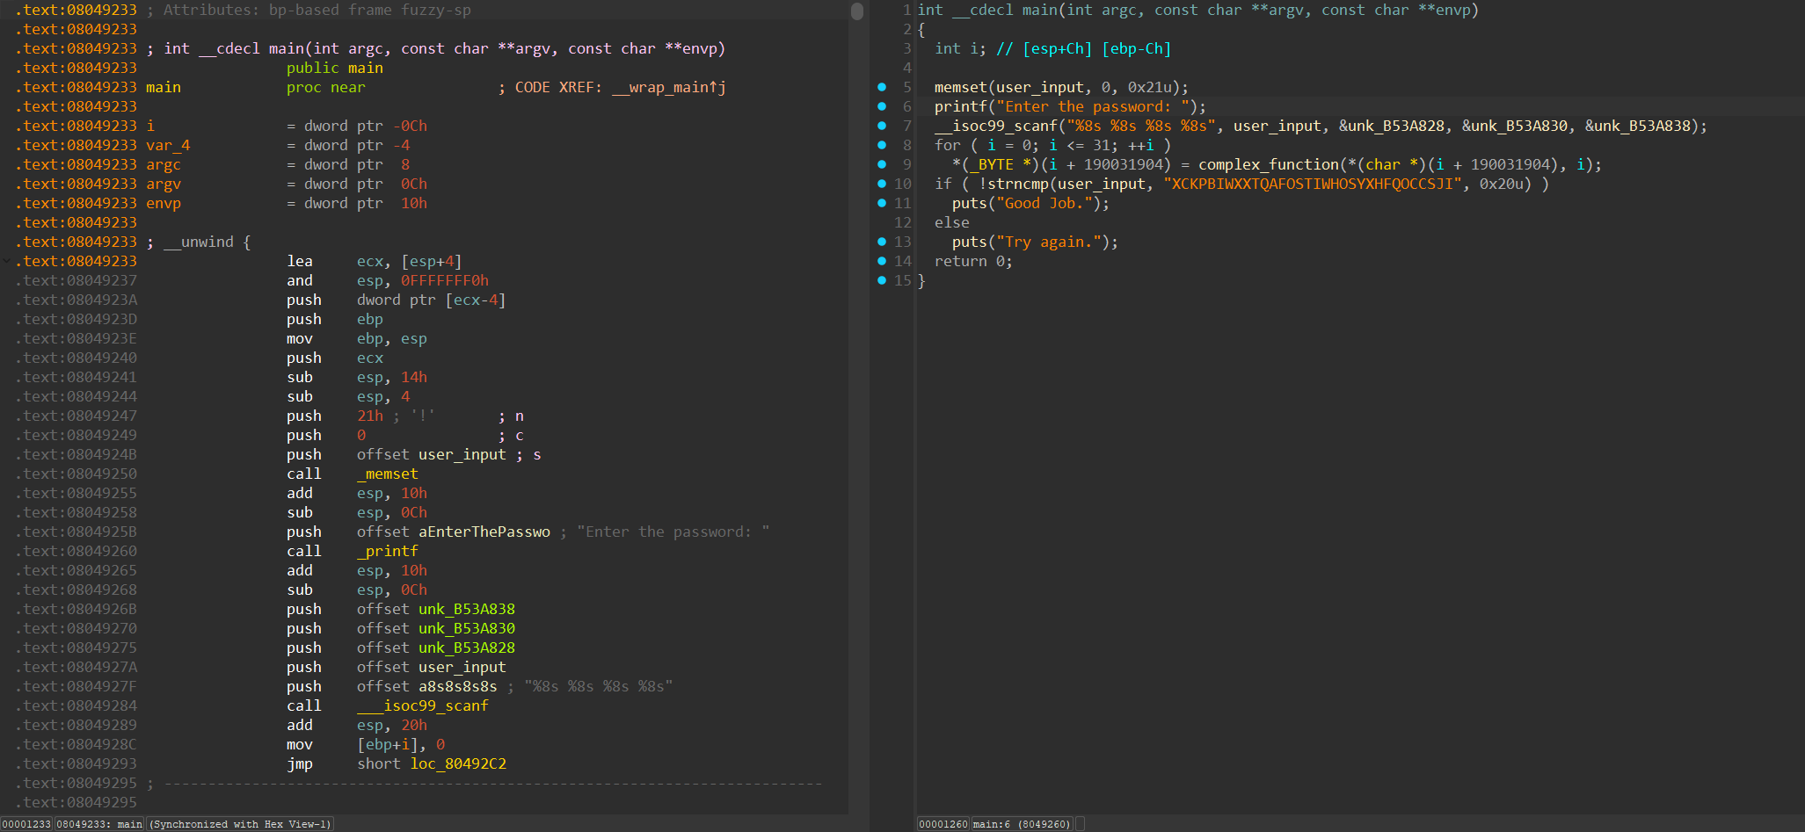Click the _printf call target in disassembly

click(388, 551)
